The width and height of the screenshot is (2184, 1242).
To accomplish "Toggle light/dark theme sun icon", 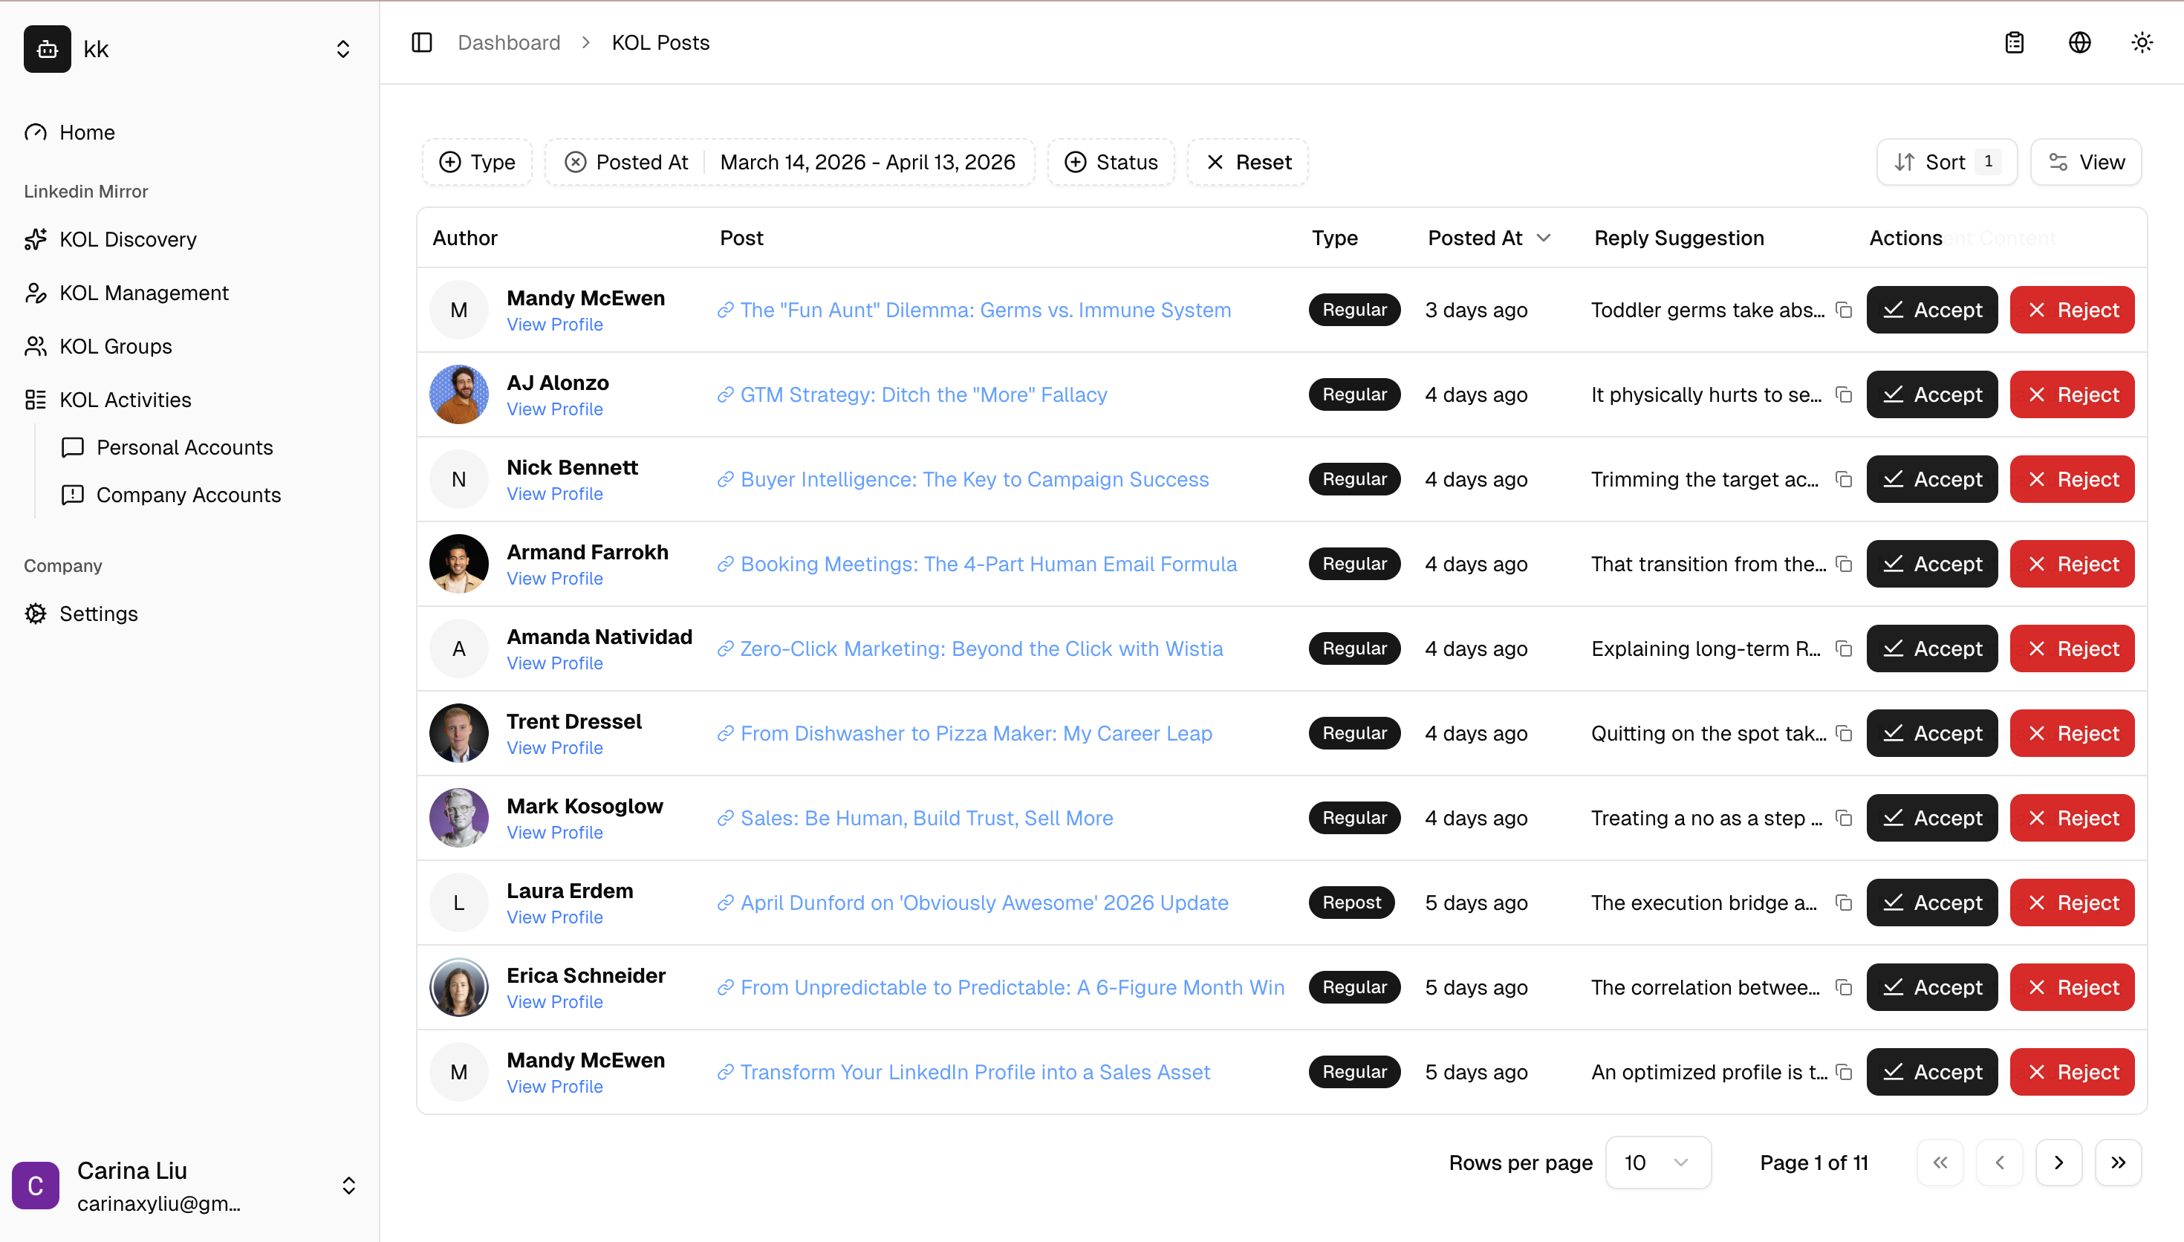I will 2142,42.
